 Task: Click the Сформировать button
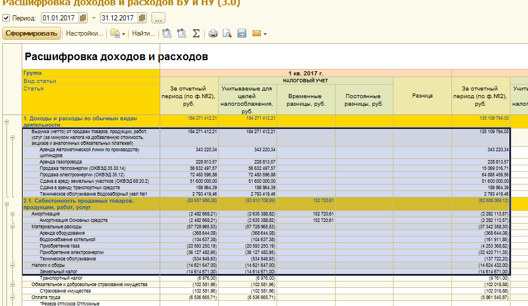point(32,34)
